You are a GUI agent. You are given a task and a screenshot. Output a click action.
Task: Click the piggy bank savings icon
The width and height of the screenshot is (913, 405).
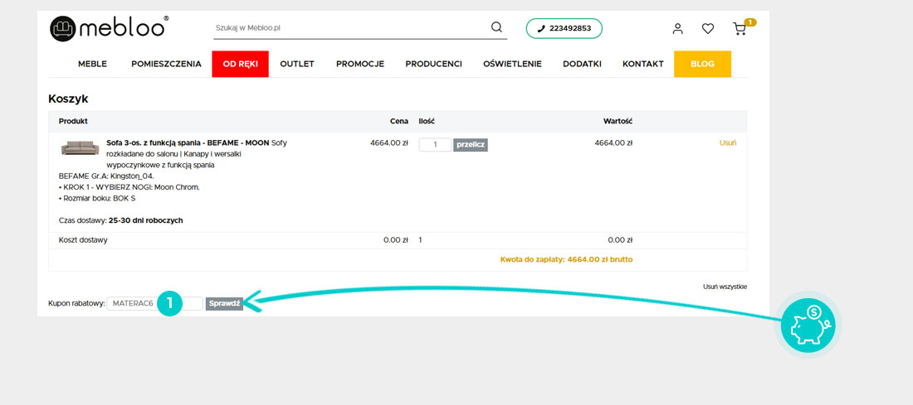808,325
